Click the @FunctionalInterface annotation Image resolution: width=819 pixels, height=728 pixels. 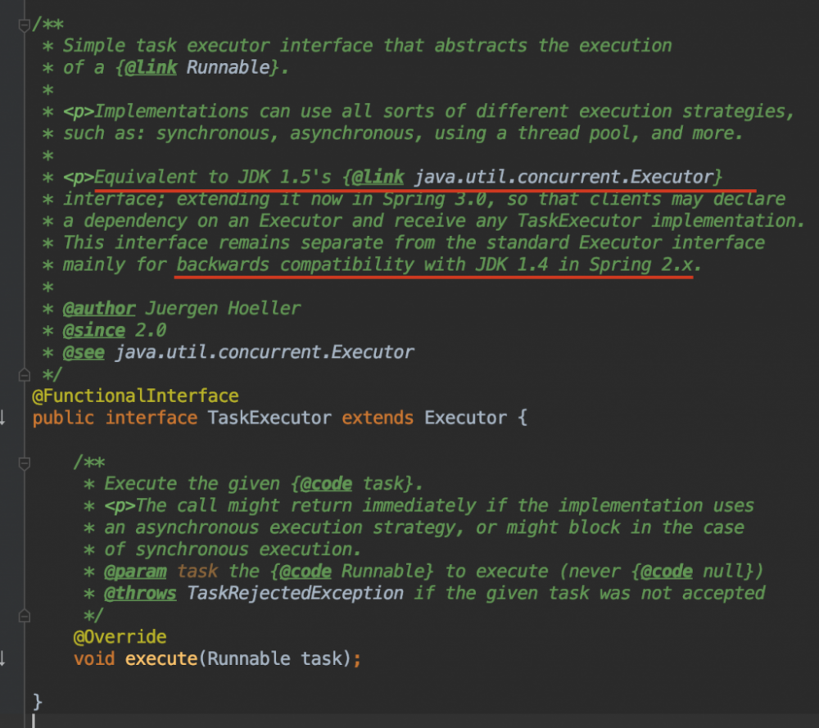(x=135, y=396)
